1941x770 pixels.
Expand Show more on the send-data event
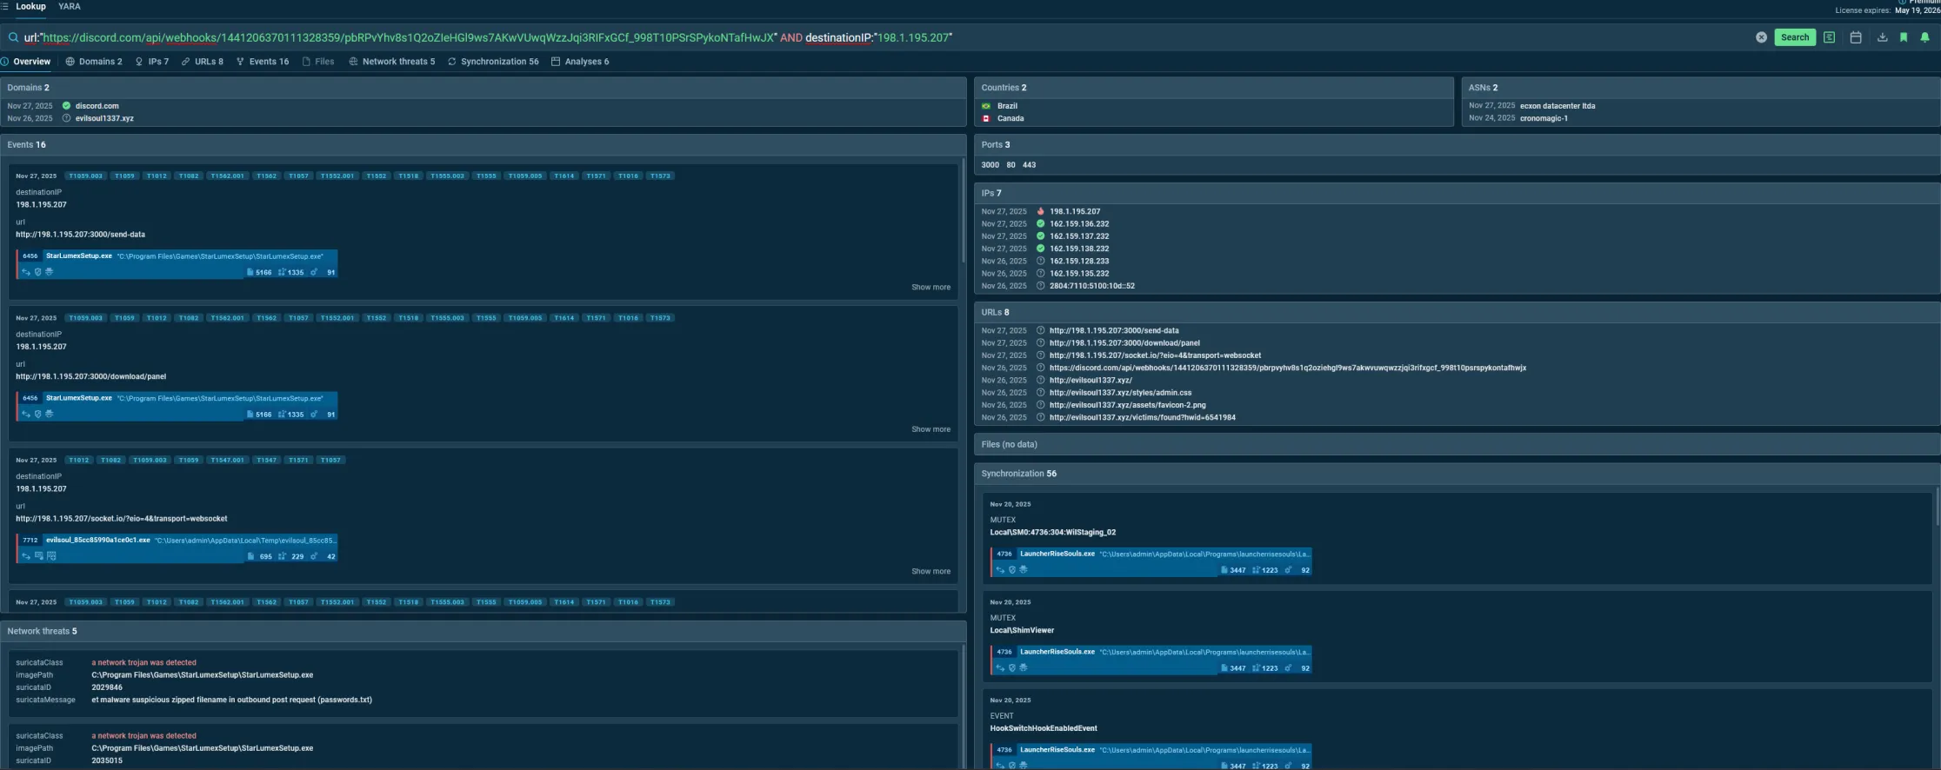tap(930, 288)
